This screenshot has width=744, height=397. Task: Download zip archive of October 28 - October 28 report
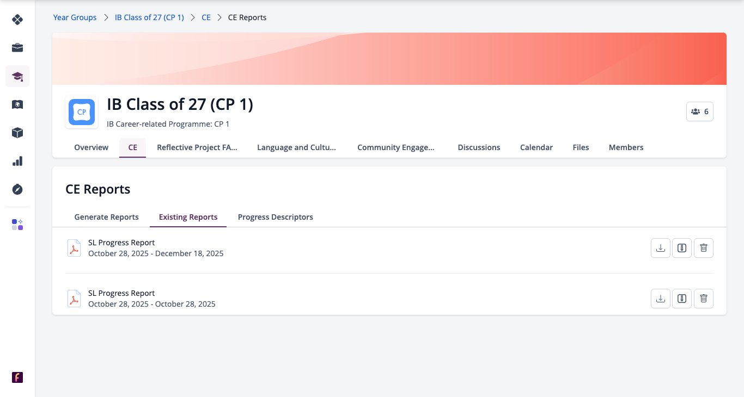[682, 299]
